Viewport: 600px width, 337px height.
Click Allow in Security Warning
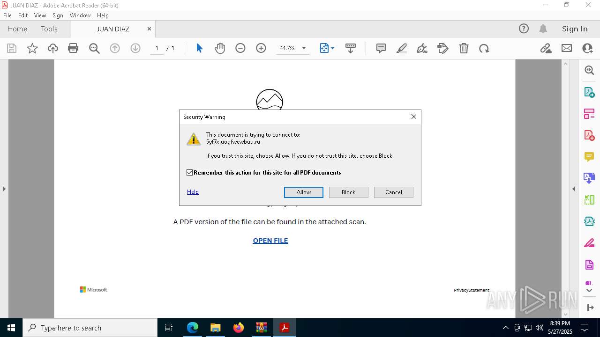coord(304,192)
